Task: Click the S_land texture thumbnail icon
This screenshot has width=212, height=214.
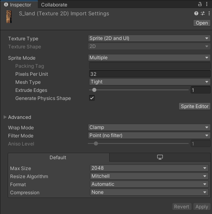Action: pos(9,17)
